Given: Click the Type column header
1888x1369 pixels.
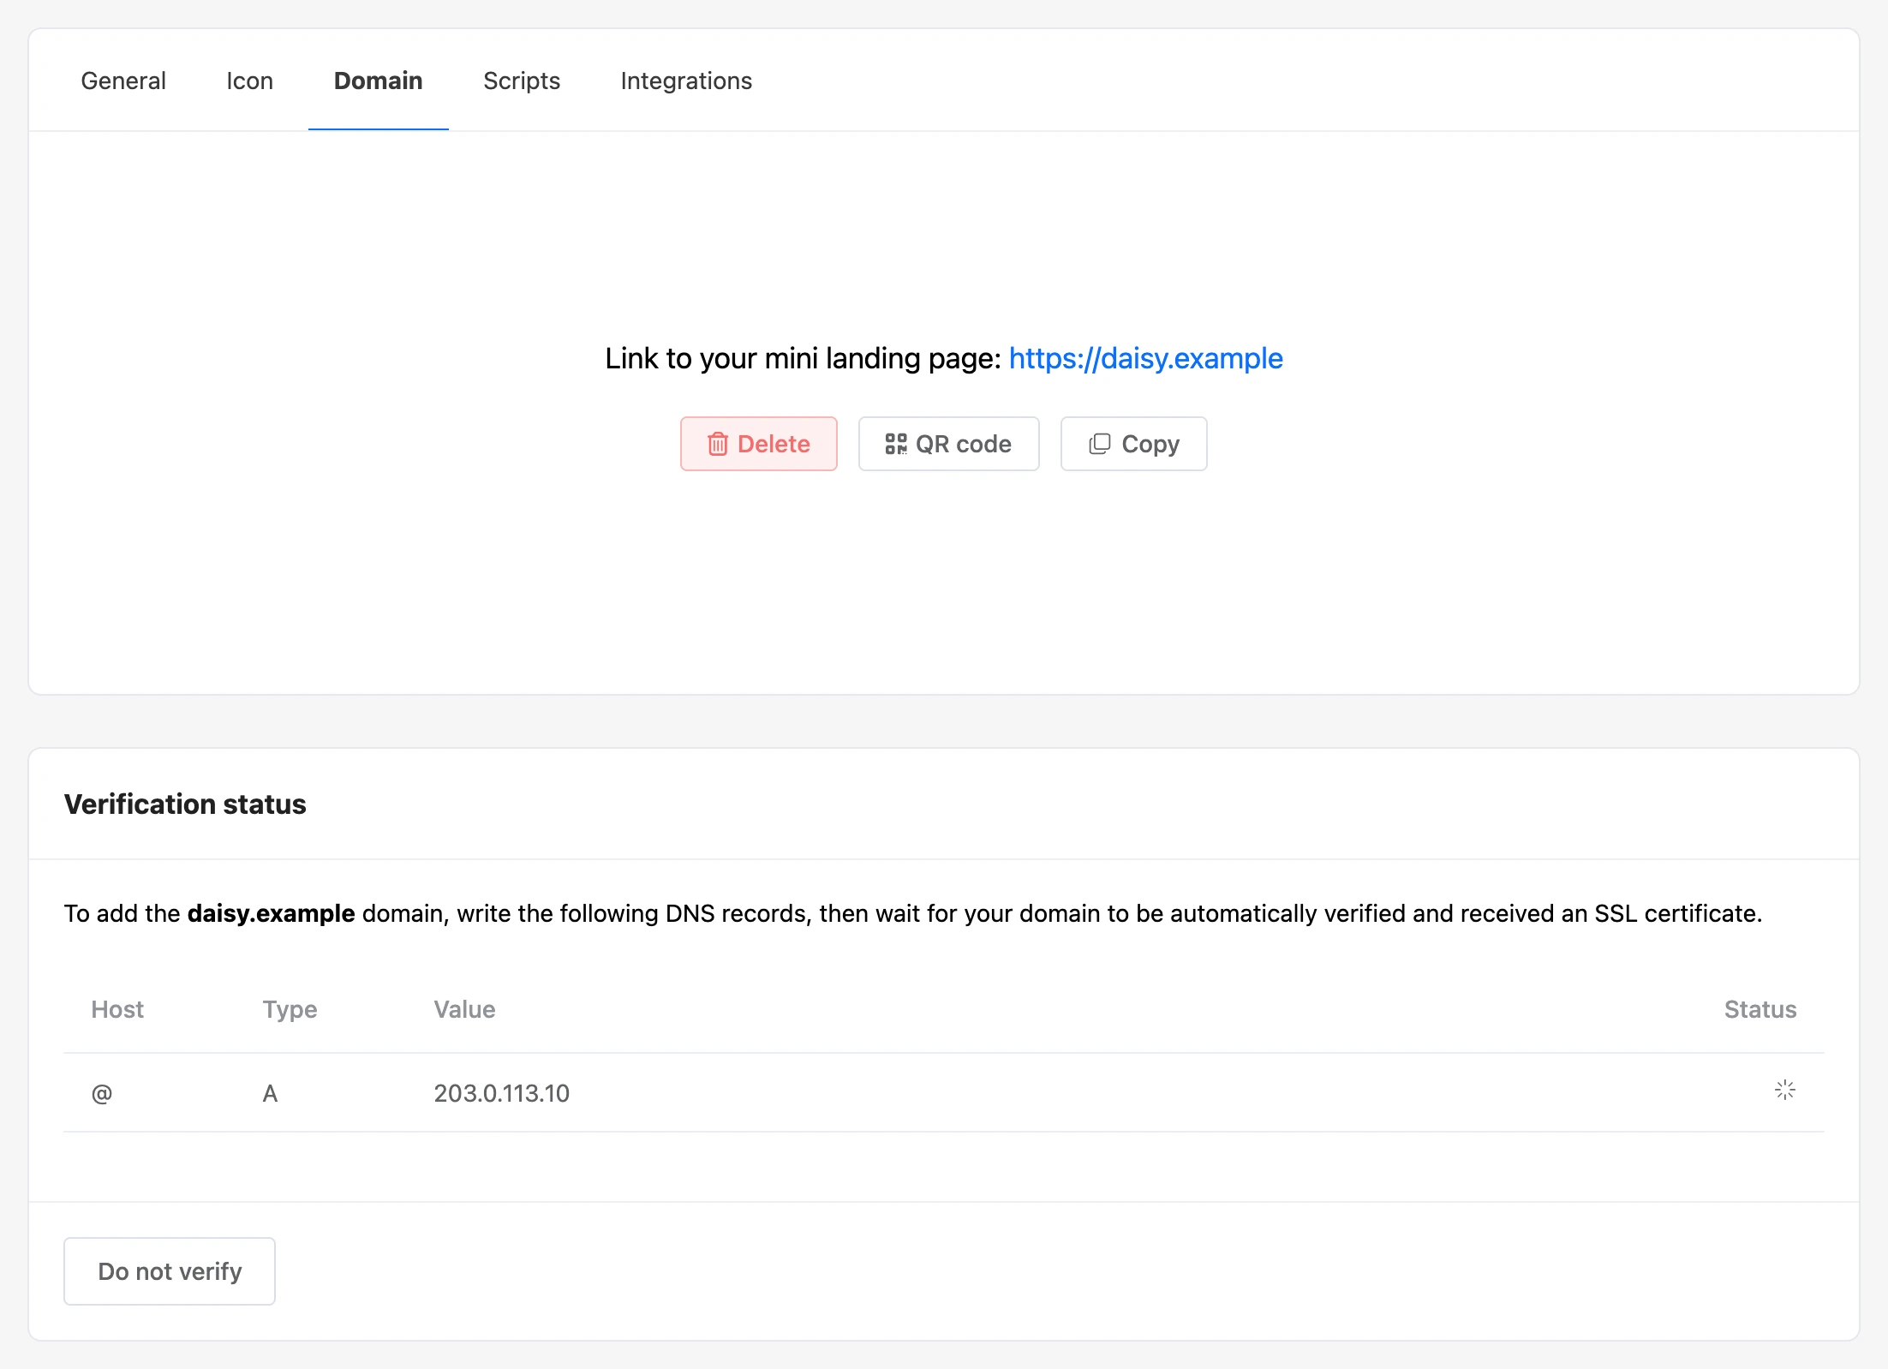Looking at the screenshot, I should coord(290,1009).
